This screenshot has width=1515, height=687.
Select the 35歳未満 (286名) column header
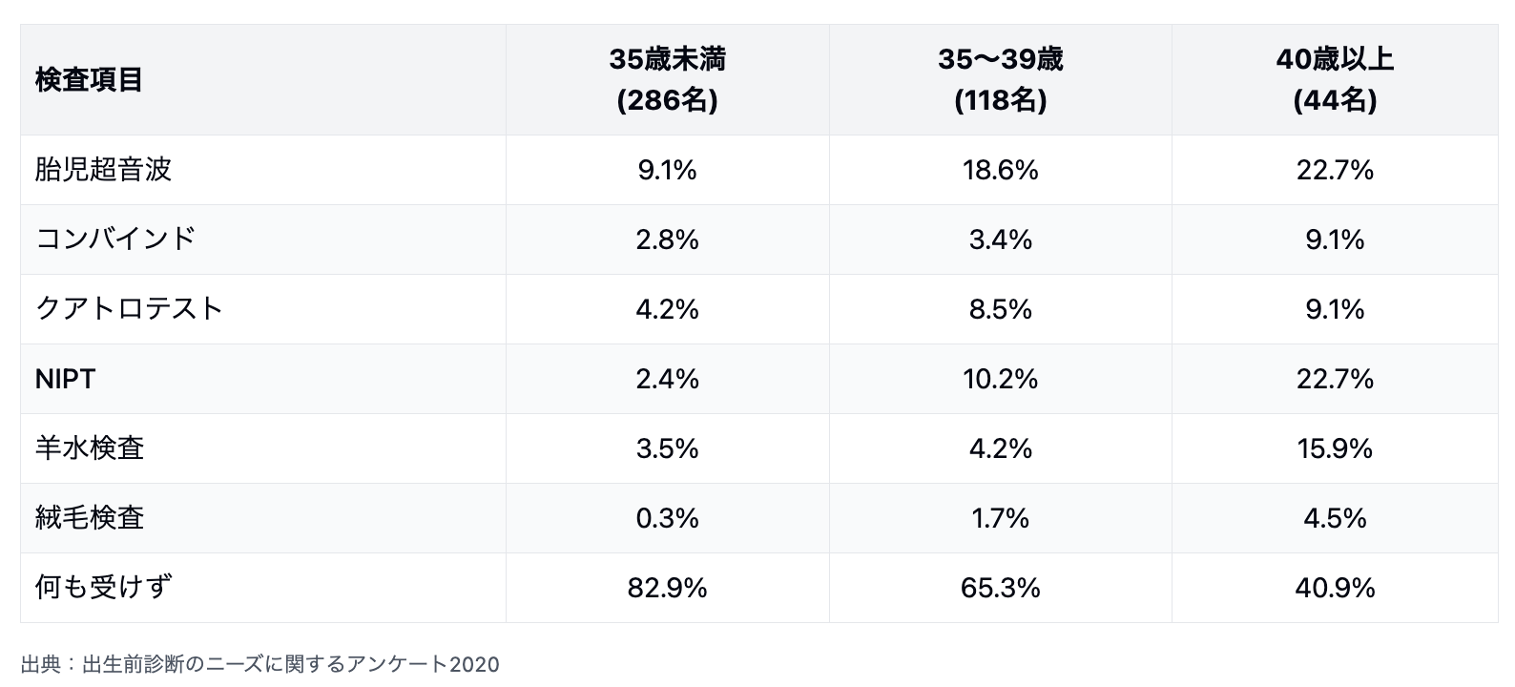[667, 80]
